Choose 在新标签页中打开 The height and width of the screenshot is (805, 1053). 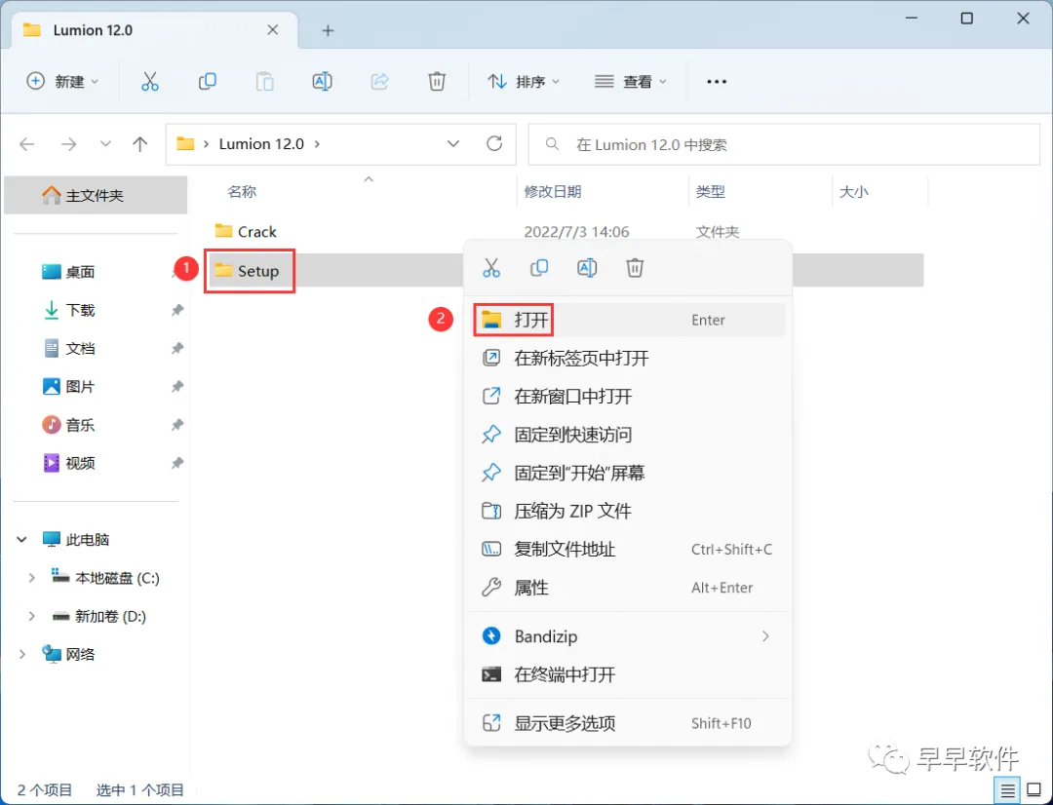(x=629, y=358)
